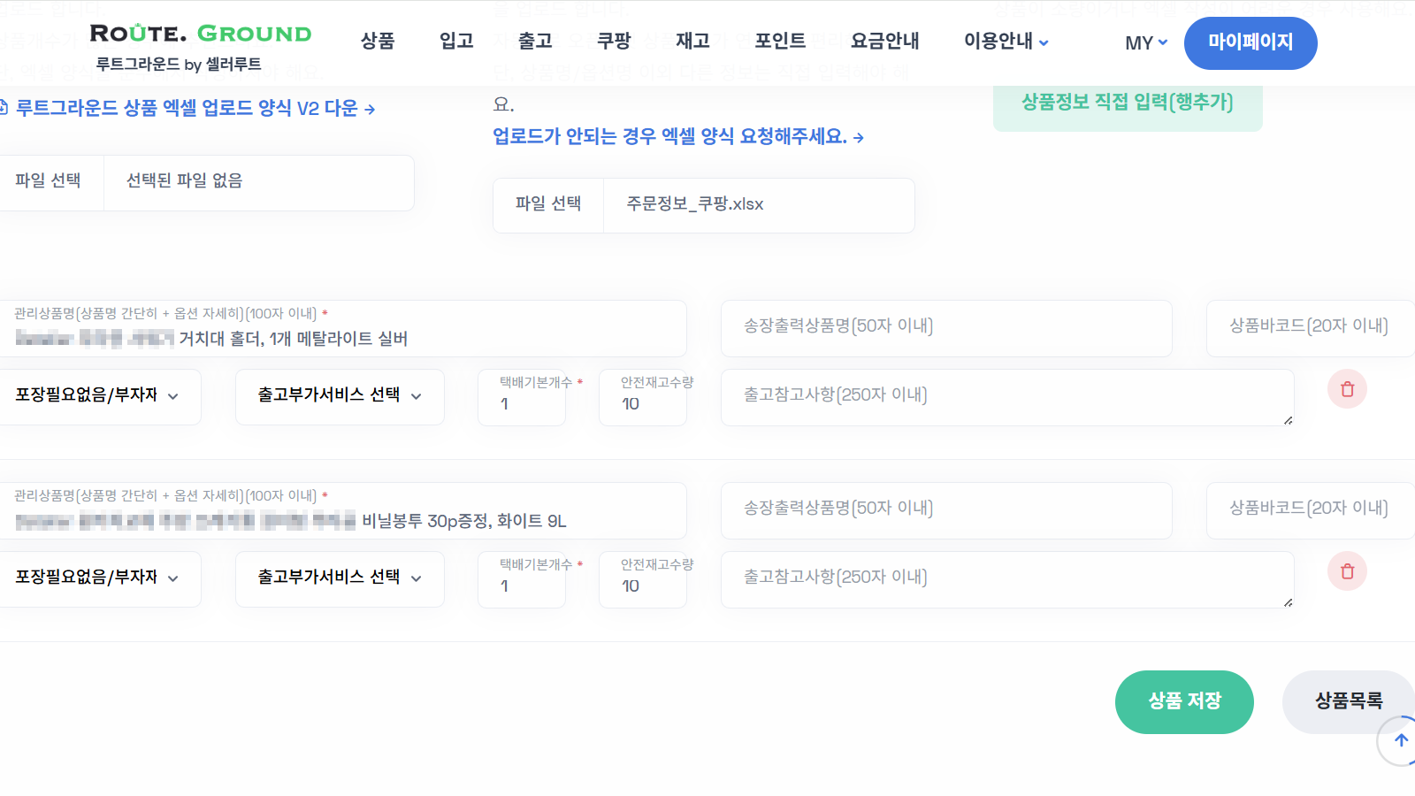Click the 업로드가 안되는 경우 엑셀 양식 요청 link
This screenshot has height=796, width=1415.
pyautogui.click(x=677, y=136)
